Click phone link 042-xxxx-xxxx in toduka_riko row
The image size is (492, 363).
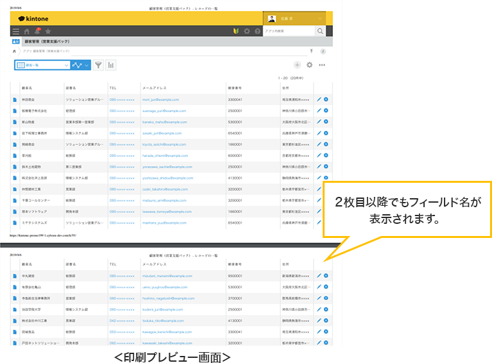[x=122, y=321]
